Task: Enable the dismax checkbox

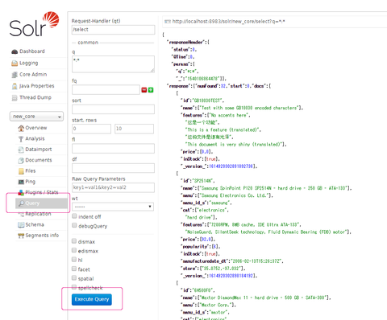Action: (x=74, y=241)
